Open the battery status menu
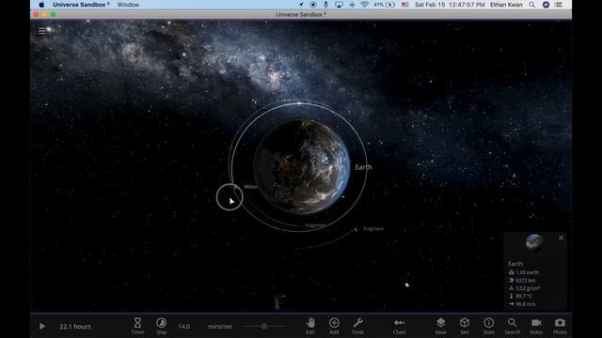This screenshot has width=602, height=338. tap(385, 5)
